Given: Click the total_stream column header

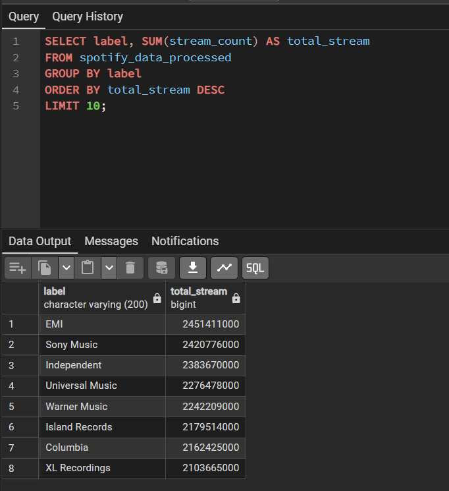Looking at the screenshot, I should point(205,298).
